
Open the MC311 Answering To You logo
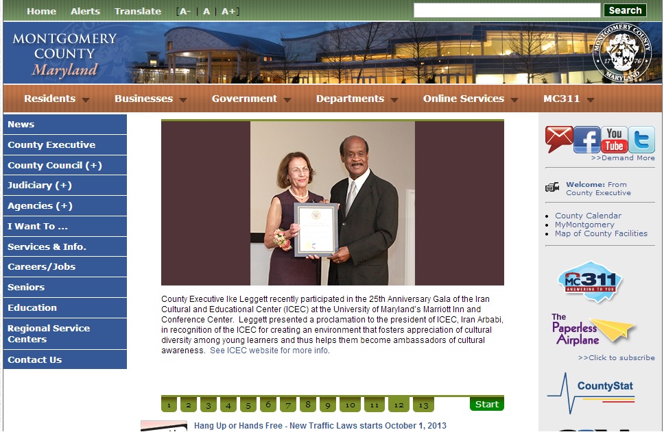coord(589,281)
